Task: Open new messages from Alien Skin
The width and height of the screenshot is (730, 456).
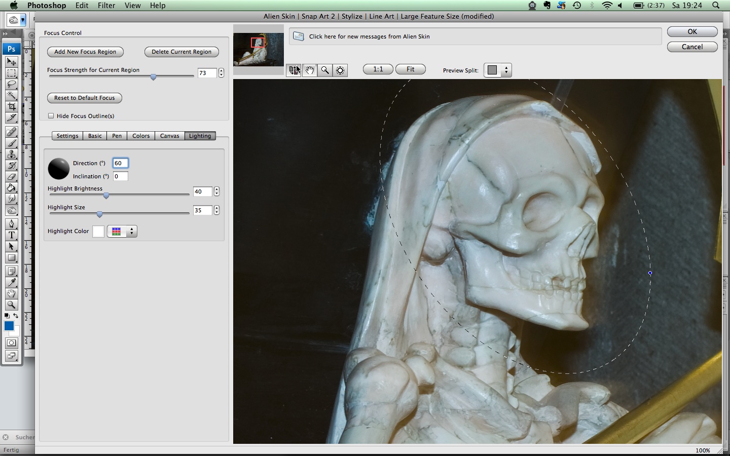Action: tap(476, 36)
